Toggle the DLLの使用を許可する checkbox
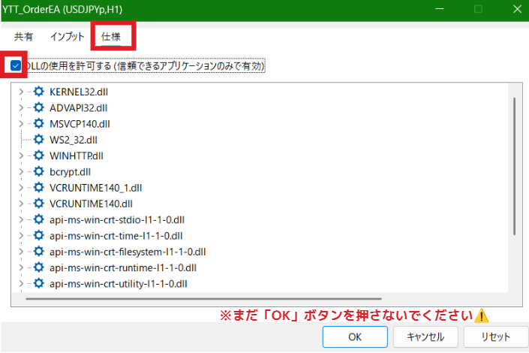Viewport: 529px width, 353px height. [16, 65]
